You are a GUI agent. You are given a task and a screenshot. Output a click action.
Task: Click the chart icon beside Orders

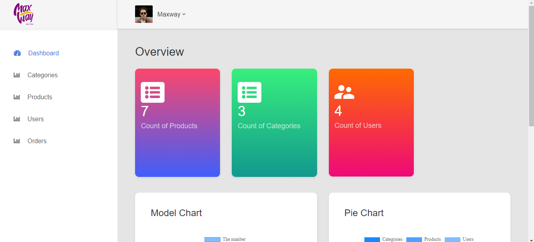pyautogui.click(x=17, y=141)
